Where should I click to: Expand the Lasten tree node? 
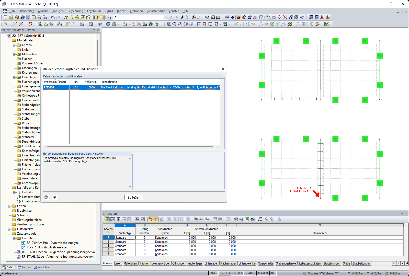point(9,206)
